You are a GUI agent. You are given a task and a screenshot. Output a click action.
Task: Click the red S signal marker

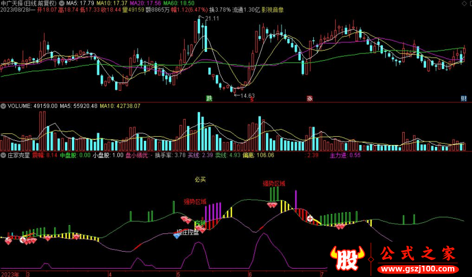252,100
